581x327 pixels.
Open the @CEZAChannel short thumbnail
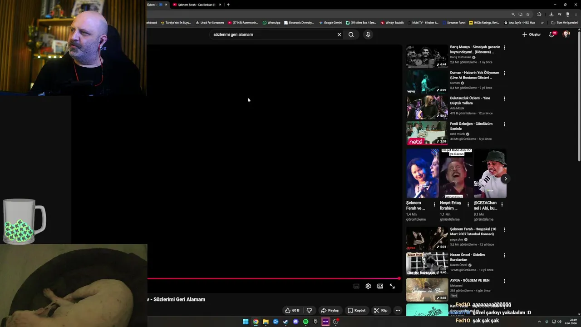[x=490, y=173]
